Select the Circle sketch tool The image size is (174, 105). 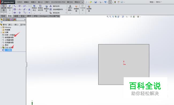20,6
